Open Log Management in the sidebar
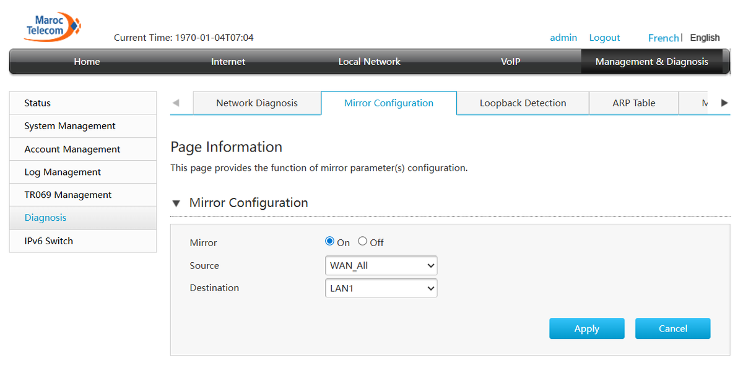743x384 pixels. (x=83, y=172)
